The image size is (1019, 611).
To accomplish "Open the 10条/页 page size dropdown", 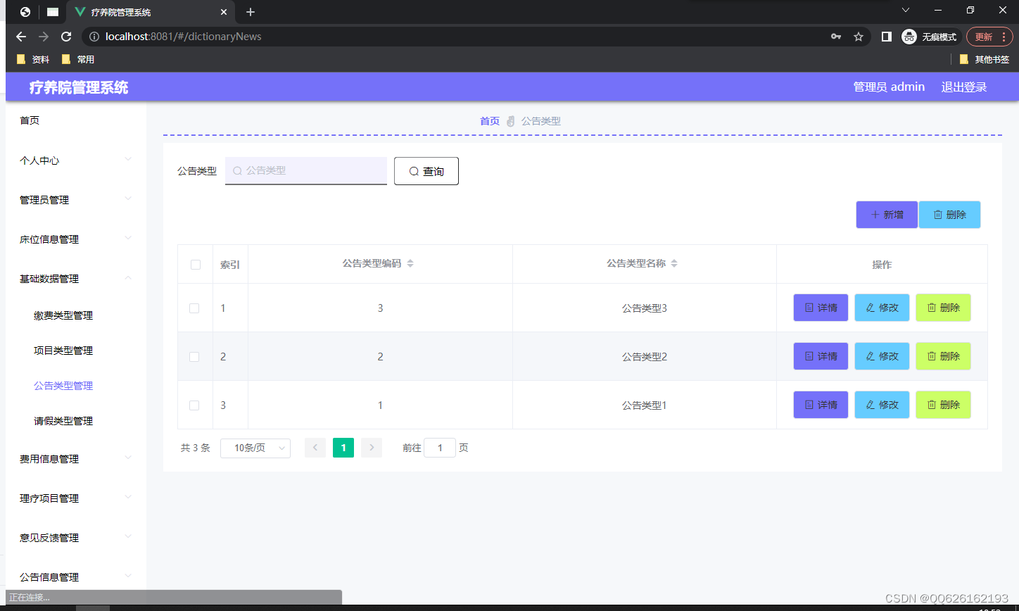I will click(255, 448).
